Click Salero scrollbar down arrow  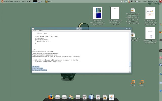point(130,72)
